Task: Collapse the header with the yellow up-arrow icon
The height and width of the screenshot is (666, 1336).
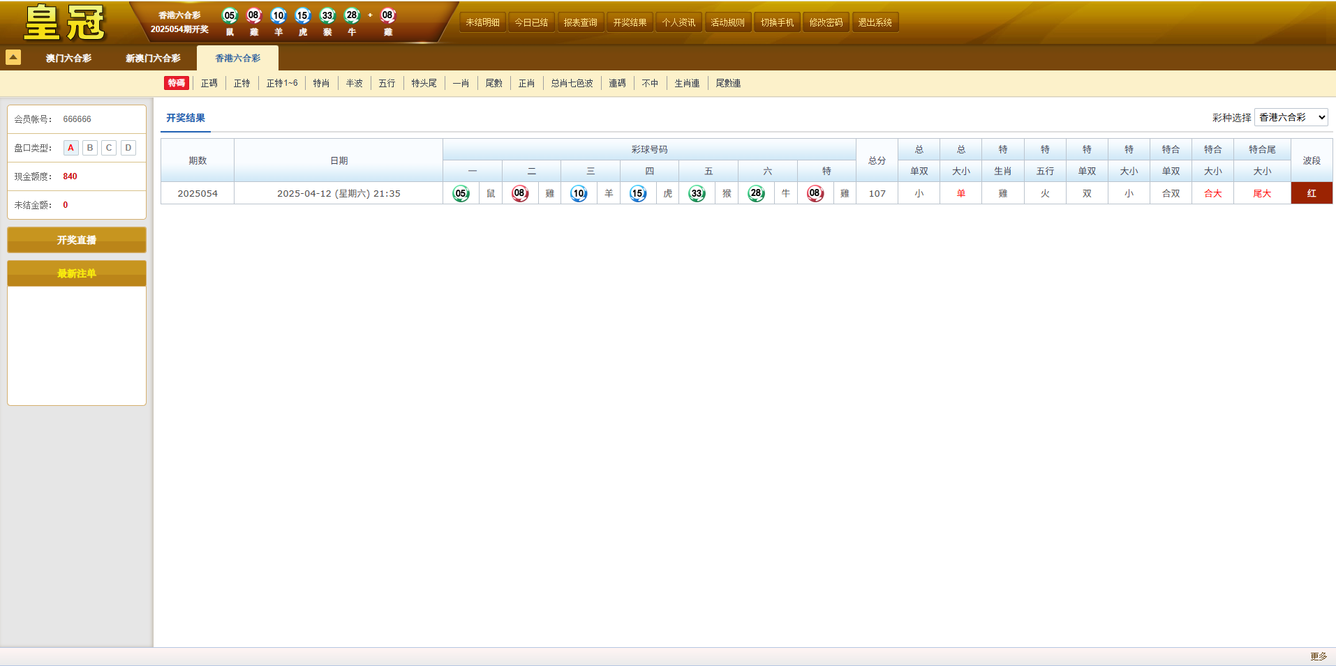Action: tap(13, 57)
